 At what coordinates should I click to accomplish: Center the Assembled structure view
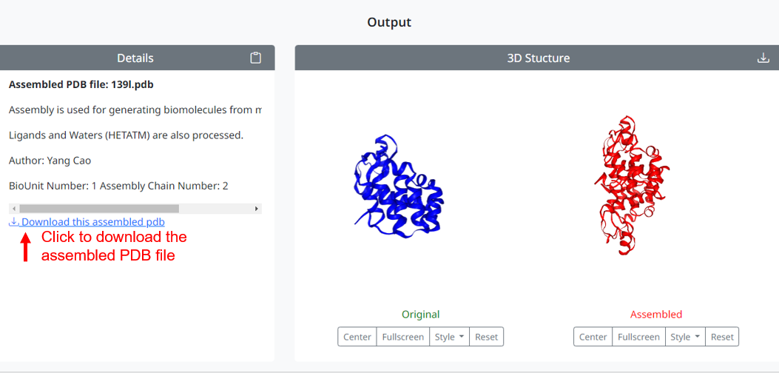click(x=593, y=337)
